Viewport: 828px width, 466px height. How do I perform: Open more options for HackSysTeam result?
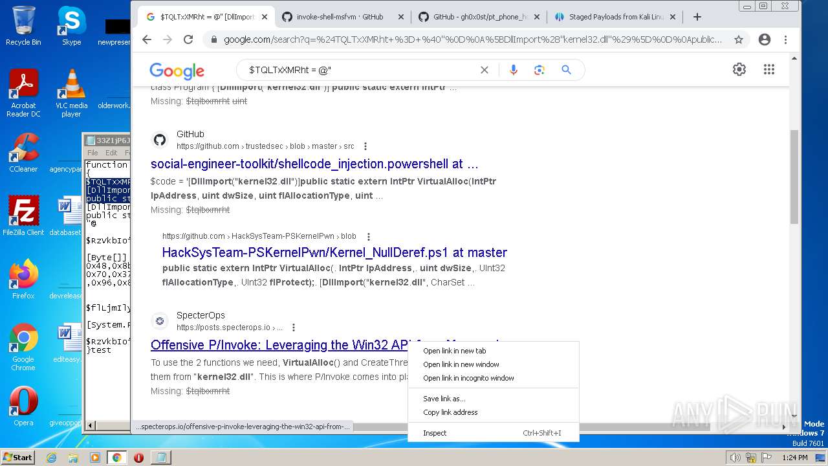click(x=369, y=237)
